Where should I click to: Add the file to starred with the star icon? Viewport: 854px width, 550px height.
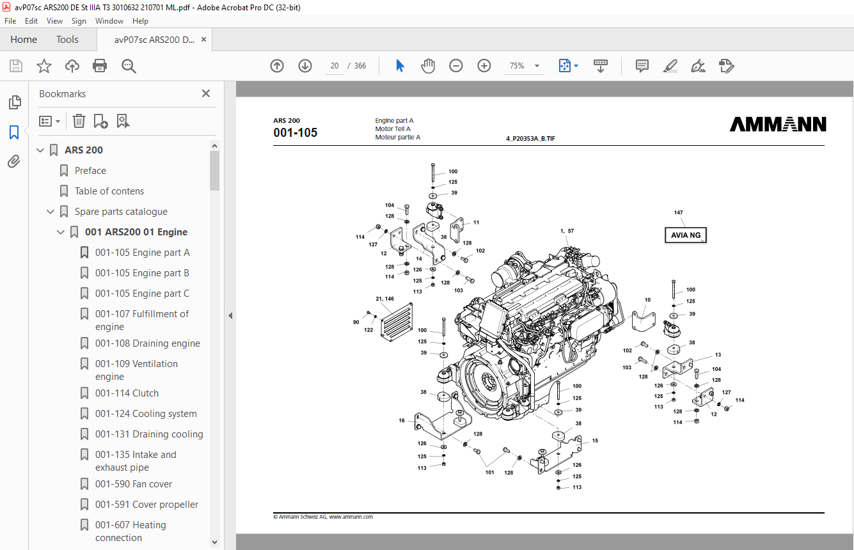44,66
